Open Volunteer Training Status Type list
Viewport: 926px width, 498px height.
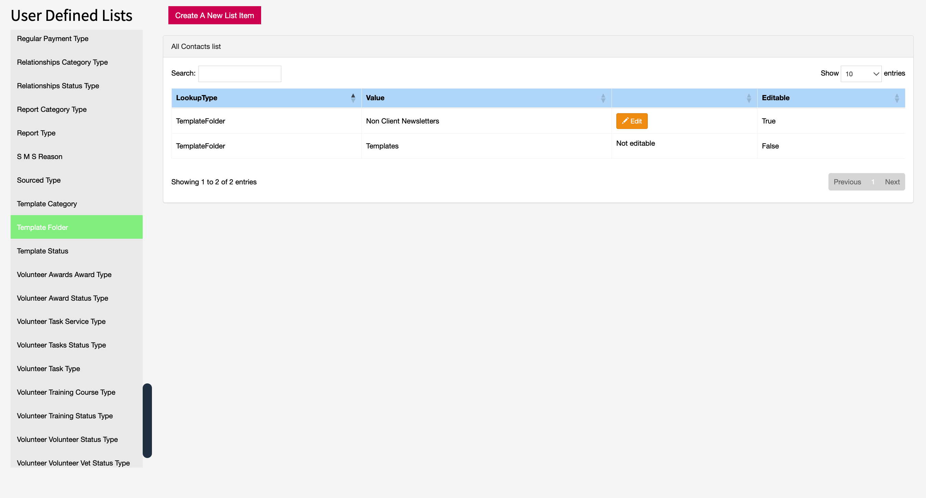click(x=77, y=416)
